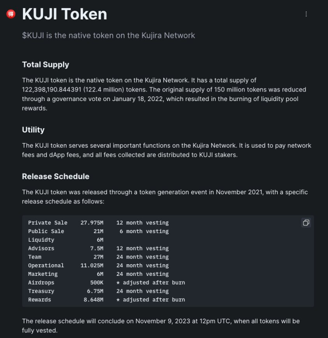This screenshot has height=338, width=328.
Task: Click the Private Sale row in code block
Action: [99, 223]
